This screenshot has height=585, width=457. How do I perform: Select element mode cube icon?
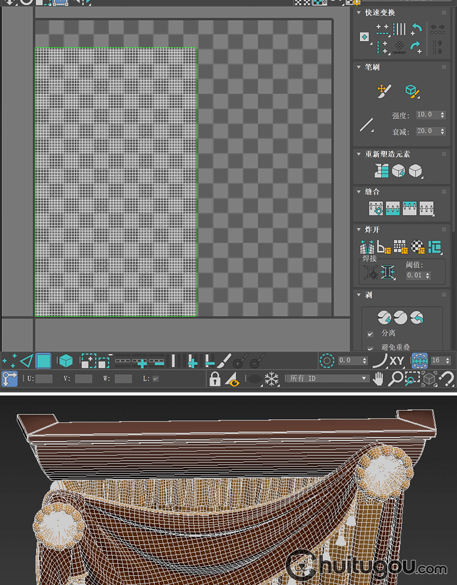(65, 361)
